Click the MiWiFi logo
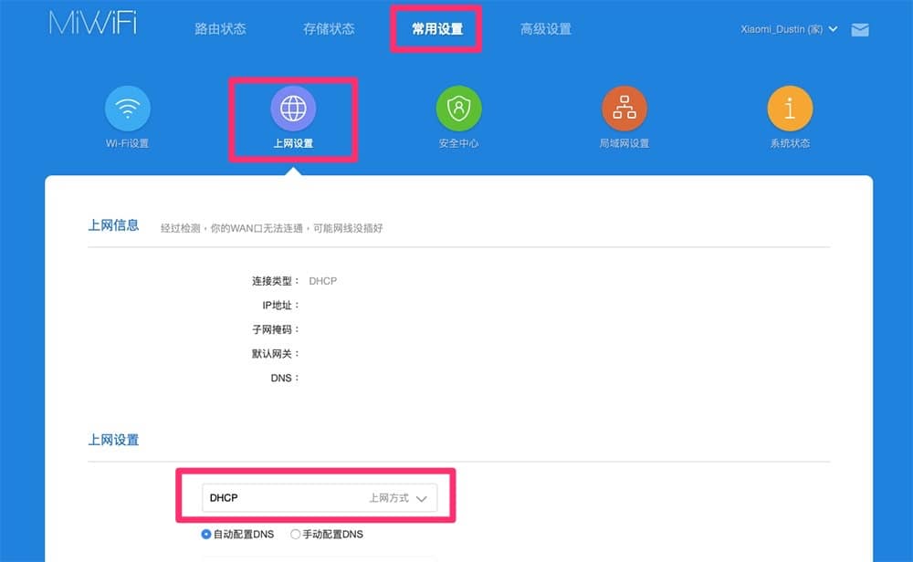913x562 pixels. [93, 24]
